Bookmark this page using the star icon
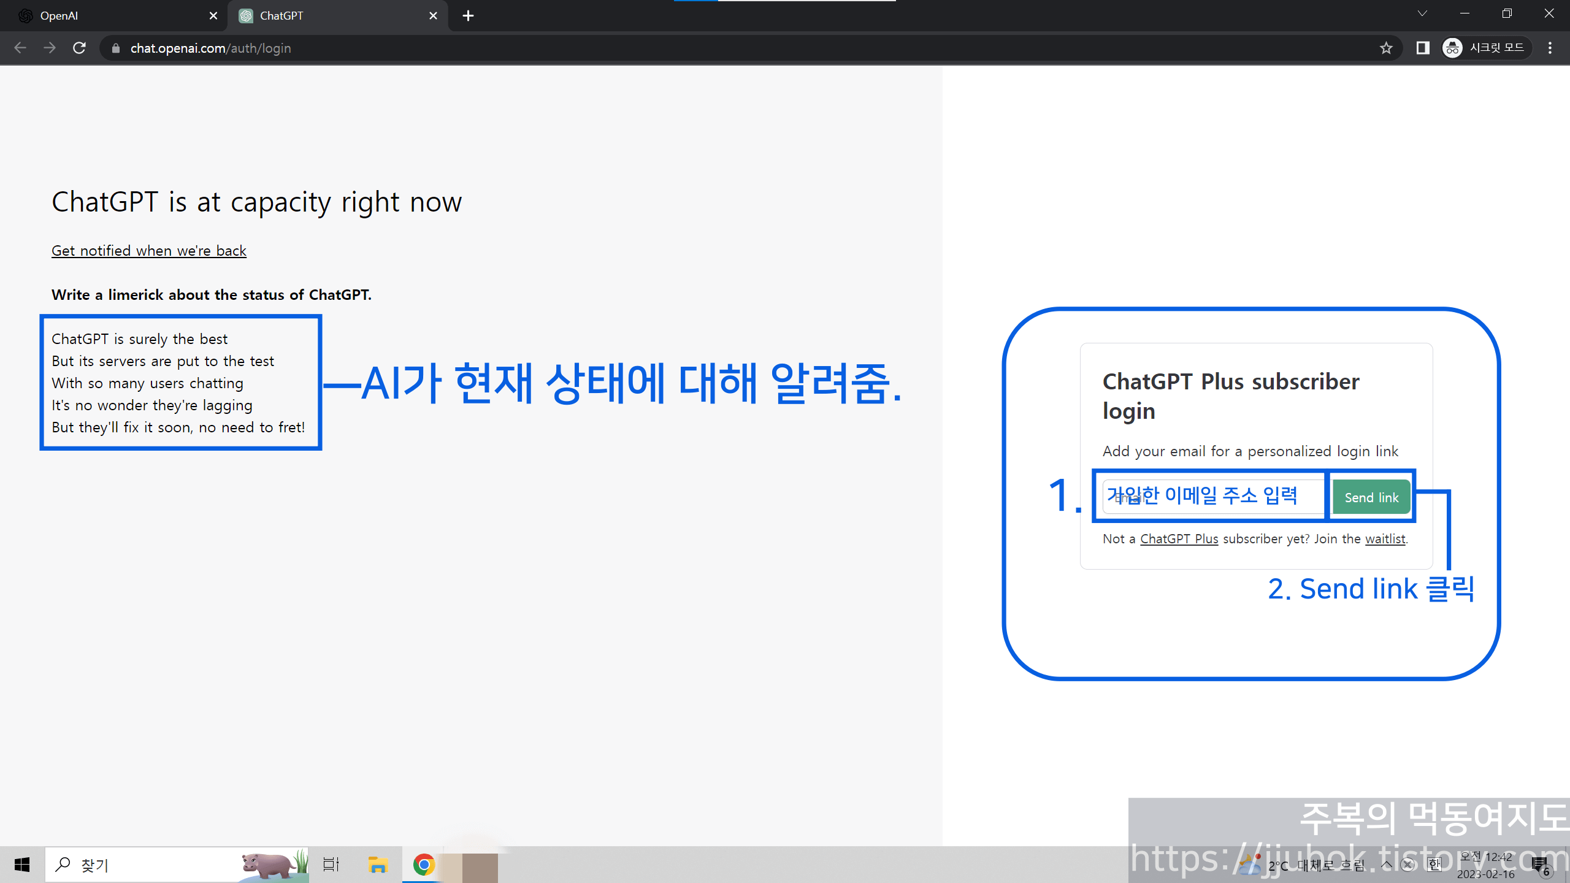The image size is (1570, 883). point(1385,48)
